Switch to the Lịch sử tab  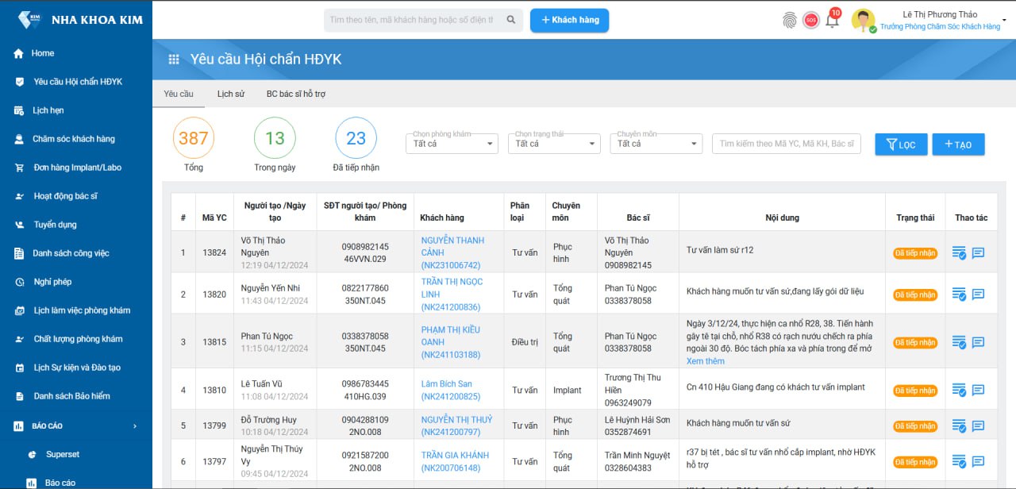230,94
